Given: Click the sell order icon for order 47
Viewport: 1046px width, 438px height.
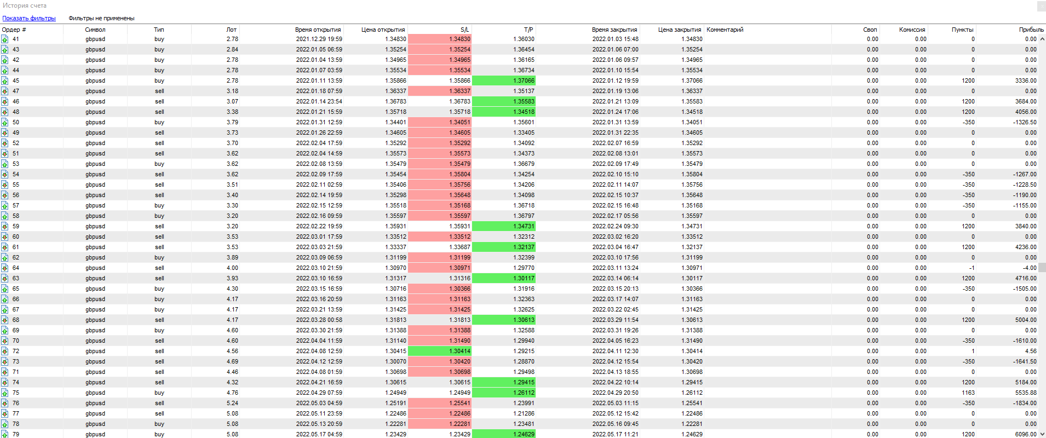Looking at the screenshot, I should coord(5,91).
